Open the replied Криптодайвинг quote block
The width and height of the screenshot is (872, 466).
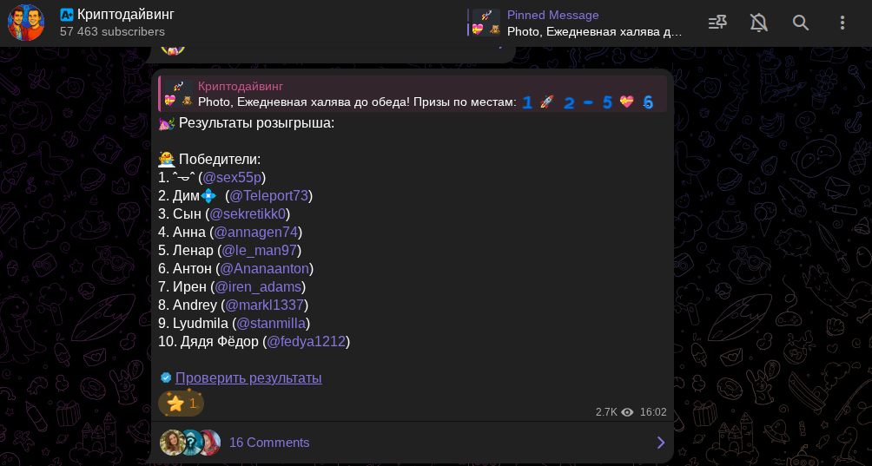413,94
